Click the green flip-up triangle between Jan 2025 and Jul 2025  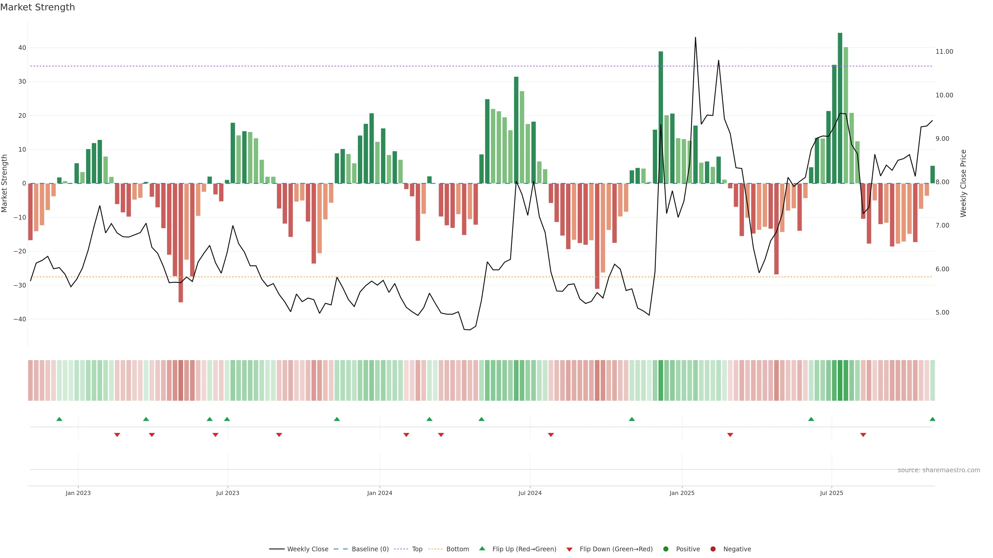tap(811, 419)
